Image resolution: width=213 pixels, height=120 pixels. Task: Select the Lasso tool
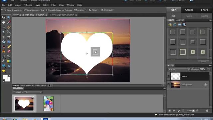tap(9, 27)
